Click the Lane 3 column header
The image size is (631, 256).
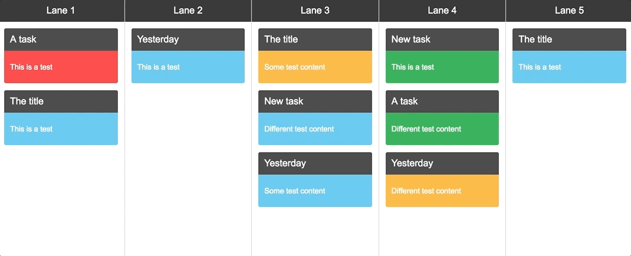point(315,11)
